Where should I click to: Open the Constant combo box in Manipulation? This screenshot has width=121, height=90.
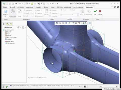[x=28, y=13]
